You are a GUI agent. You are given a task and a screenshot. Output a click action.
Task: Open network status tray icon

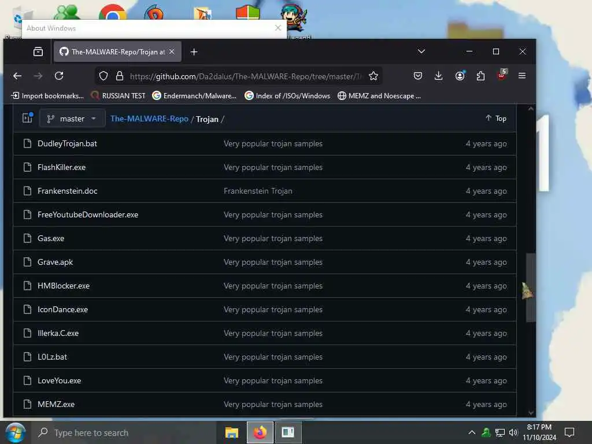[500, 432]
